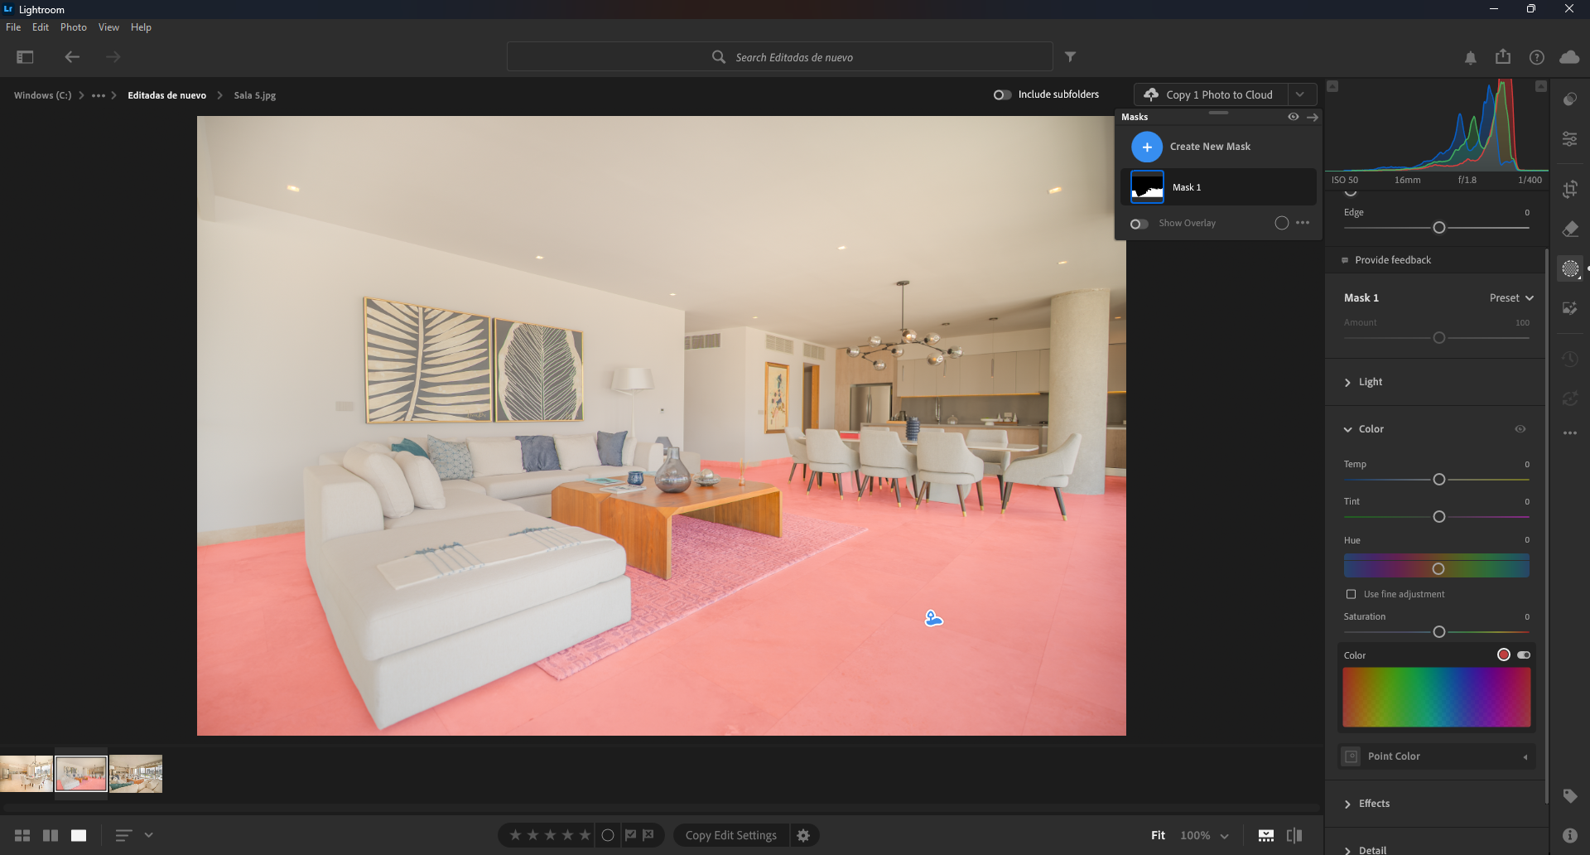The width and height of the screenshot is (1590, 855).
Task: Click Copy Edit Settings button
Action: pyautogui.click(x=731, y=835)
